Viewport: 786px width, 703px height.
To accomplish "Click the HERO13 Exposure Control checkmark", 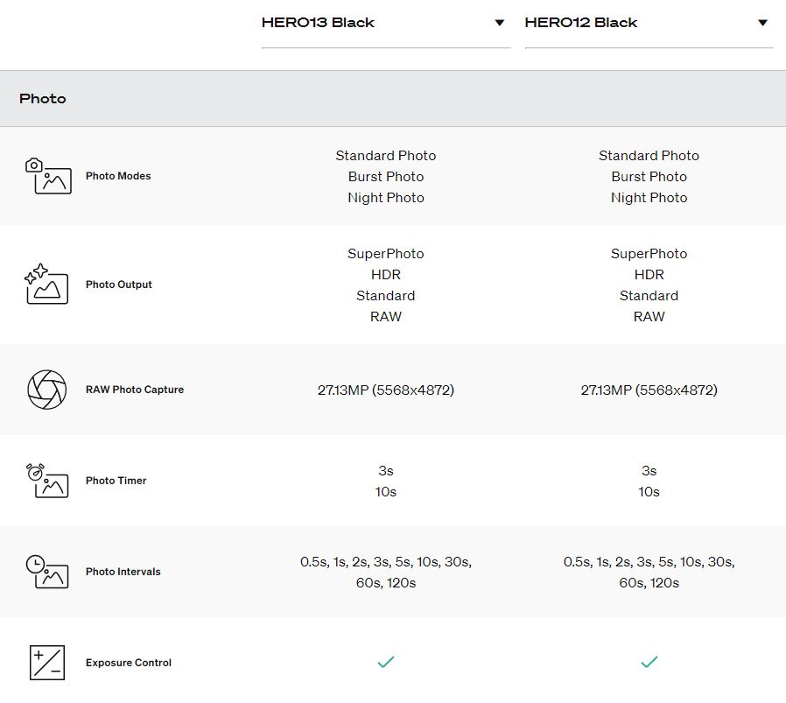I will 386,663.
